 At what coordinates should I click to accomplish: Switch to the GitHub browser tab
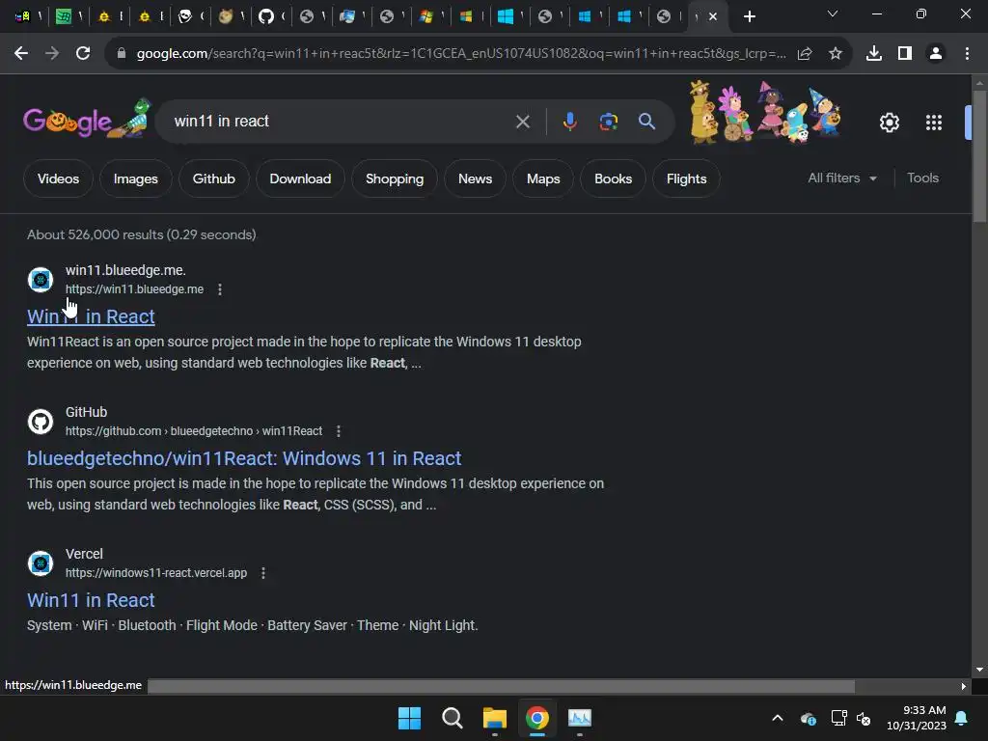point(272,16)
